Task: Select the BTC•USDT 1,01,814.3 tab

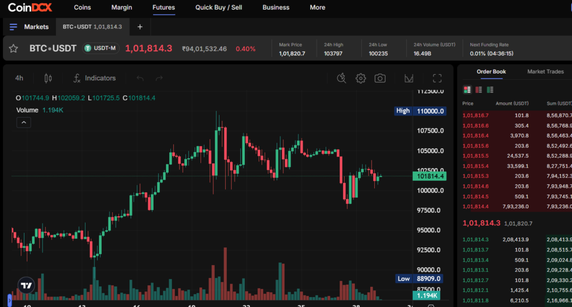Action: 92,27
